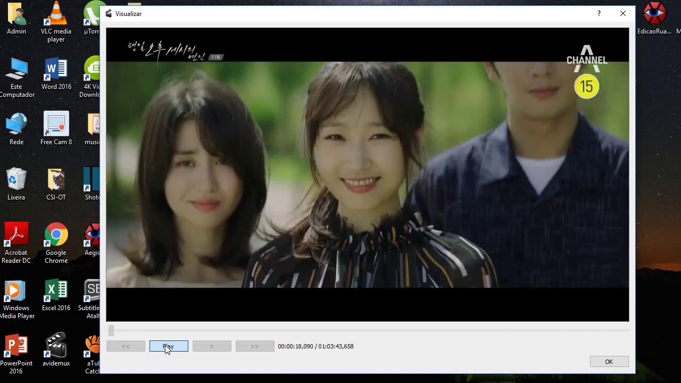Click the video seek slider handle
This screenshot has width=681, height=383.
click(111, 330)
